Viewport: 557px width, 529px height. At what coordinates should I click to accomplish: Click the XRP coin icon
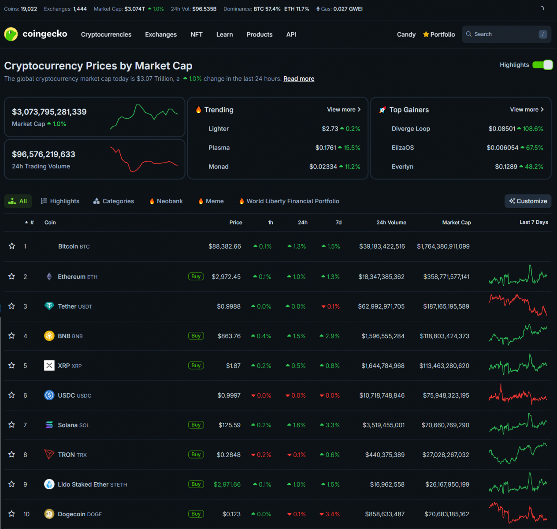[49, 365]
